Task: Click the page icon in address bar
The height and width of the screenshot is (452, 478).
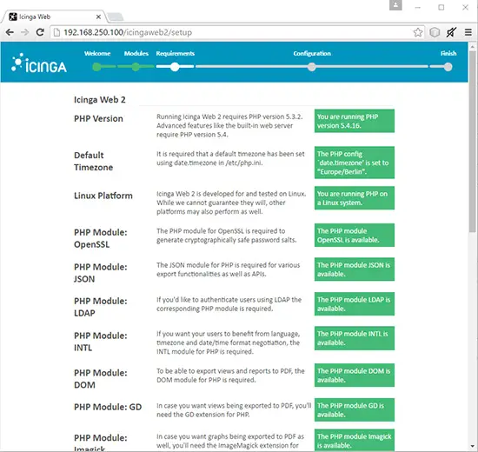Action: pyautogui.click(x=56, y=32)
